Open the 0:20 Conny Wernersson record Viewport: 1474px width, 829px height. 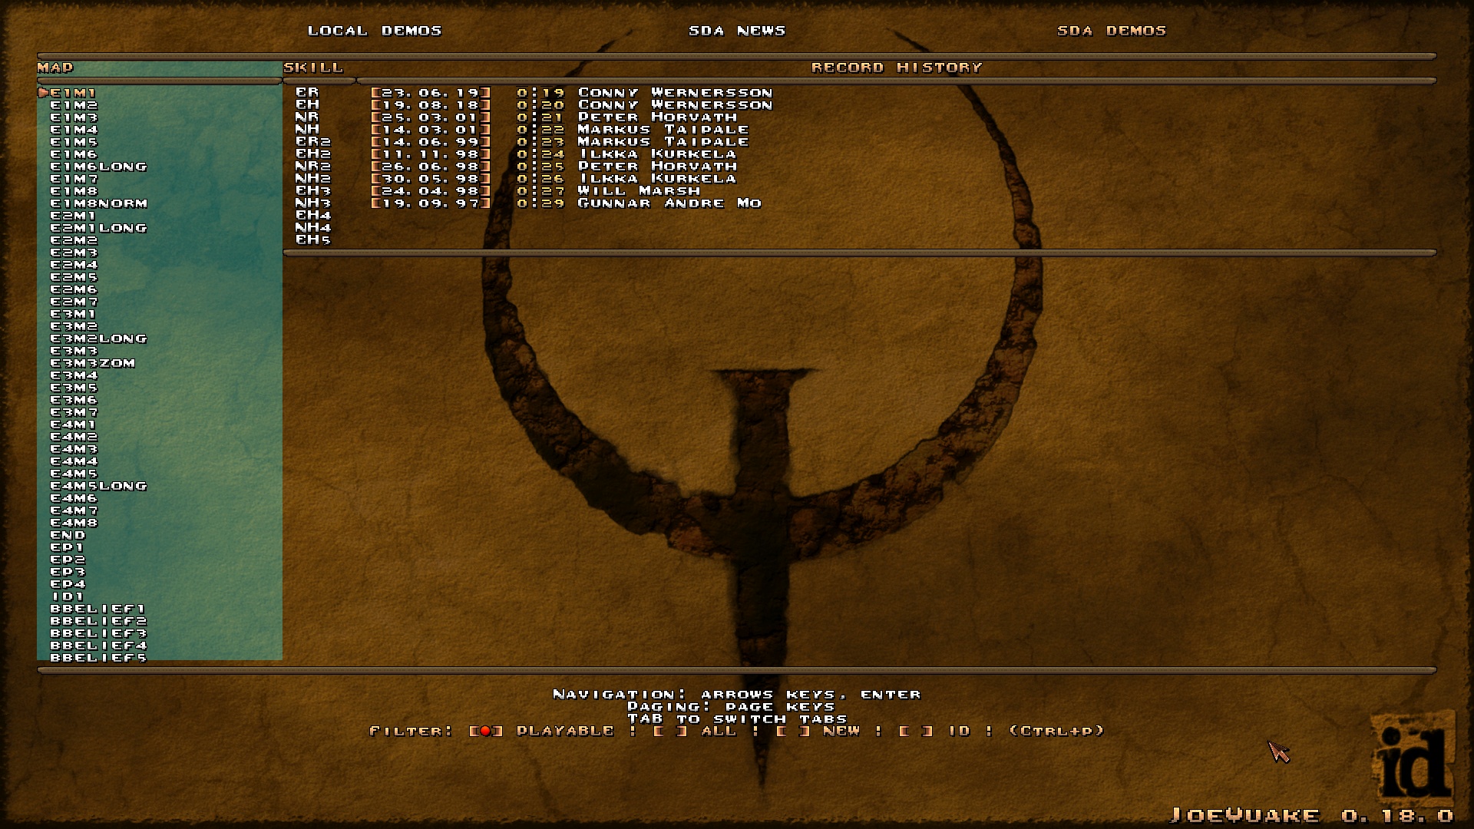coord(571,105)
